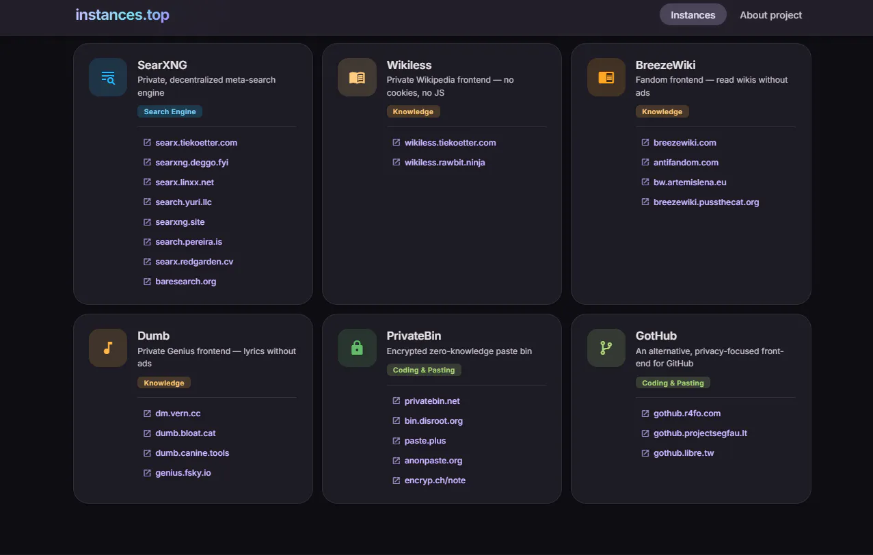Click the PrivateBin padlock icon
873x555 pixels.
pyautogui.click(x=357, y=348)
